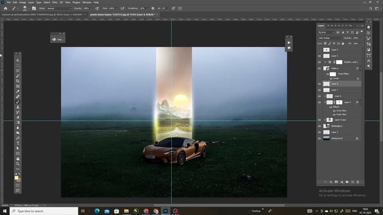Collapse effects list on Layer 5
The width and height of the screenshot is (383, 215).
[x=360, y=102]
